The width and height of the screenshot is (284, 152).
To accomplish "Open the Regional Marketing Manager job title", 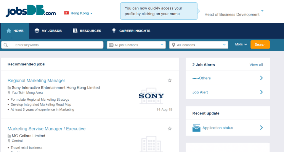I will coord(36,81).
